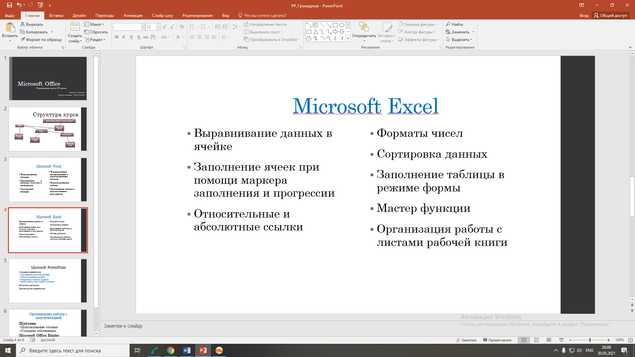Click zoom slider handle in status bar
The image size is (635, 357).
pyautogui.click(x=590, y=340)
